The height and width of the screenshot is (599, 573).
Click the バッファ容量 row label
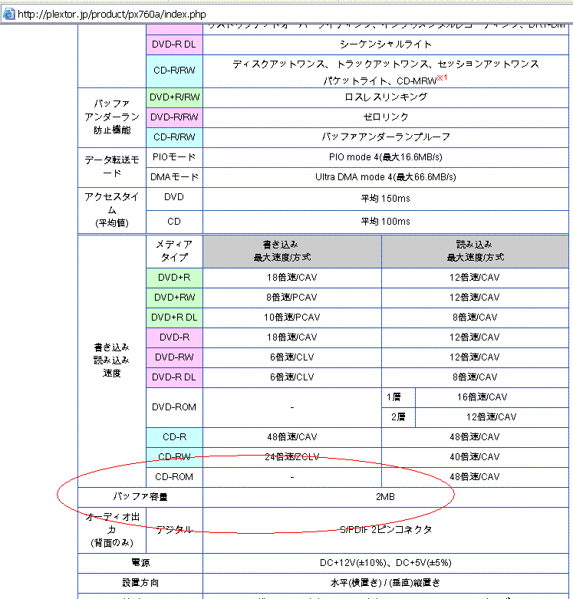point(140,497)
